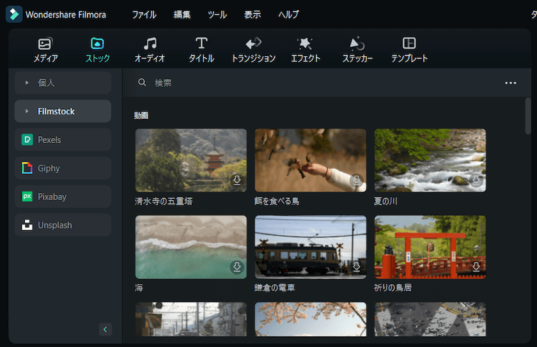This screenshot has height=347, width=537.
Task: Open the オーディオ audio tab icon
Action: click(x=150, y=43)
